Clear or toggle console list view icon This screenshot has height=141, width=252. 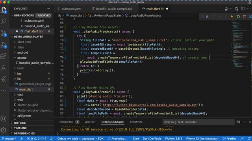(238, 122)
